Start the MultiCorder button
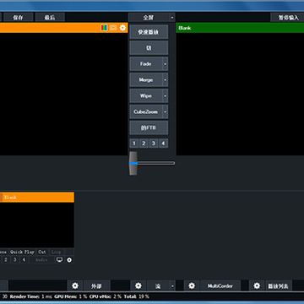Image resolution: width=304 pixels, height=304 pixels. pos(220,285)
